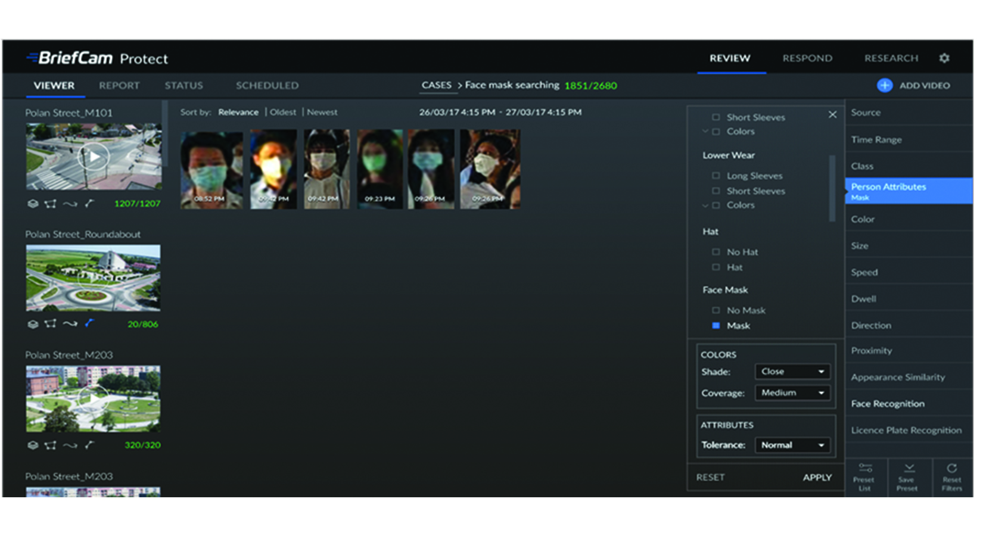The height and width of the screenshot is (536, 983).
Task: Click the filter list scrollbar beside Lower Wear
Action: tap(832, 188)
